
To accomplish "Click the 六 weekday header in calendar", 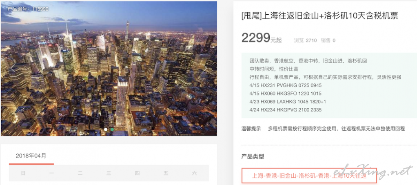I will 194,173.
